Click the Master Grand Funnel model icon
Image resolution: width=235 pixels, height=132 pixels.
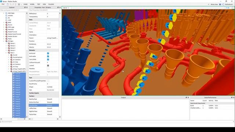[7, 34]
